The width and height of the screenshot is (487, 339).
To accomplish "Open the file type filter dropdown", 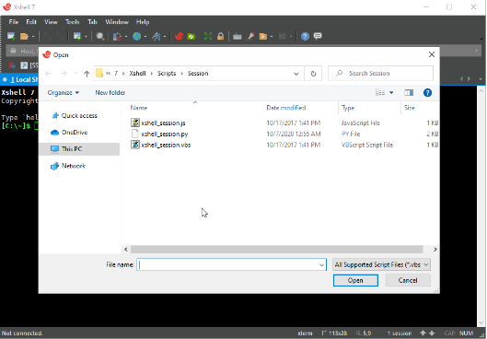I will click(x=381, y=264).
